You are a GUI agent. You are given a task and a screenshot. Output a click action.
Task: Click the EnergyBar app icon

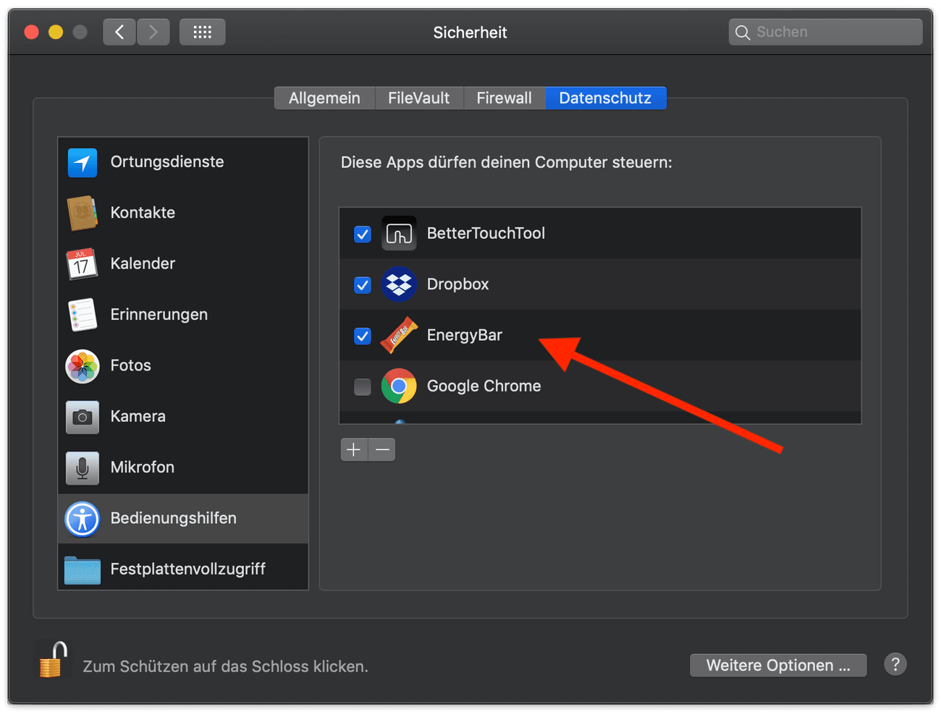tap(399, 335)
